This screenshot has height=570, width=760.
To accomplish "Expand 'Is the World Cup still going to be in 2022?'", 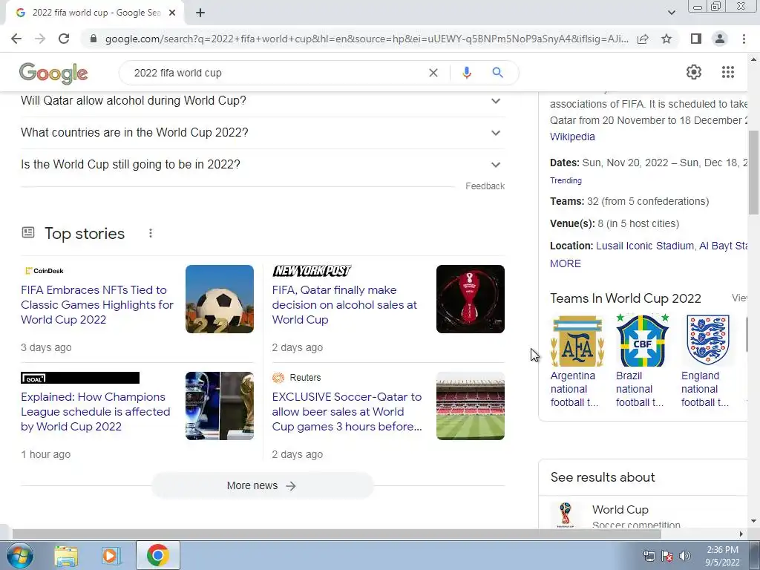I will pos(263,165).
